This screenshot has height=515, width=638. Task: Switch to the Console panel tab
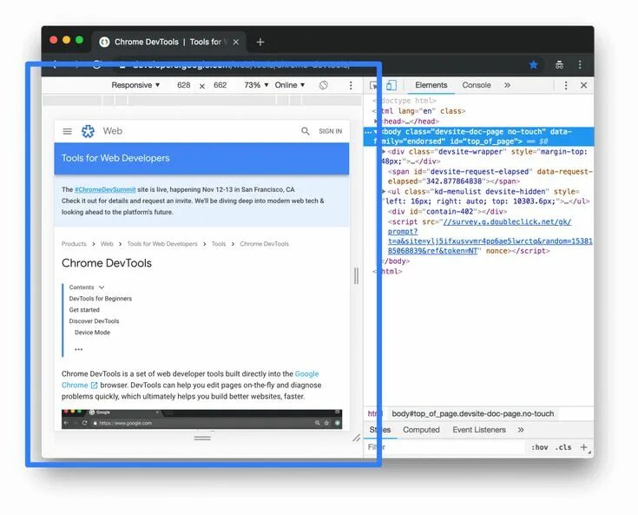point(477,85)
